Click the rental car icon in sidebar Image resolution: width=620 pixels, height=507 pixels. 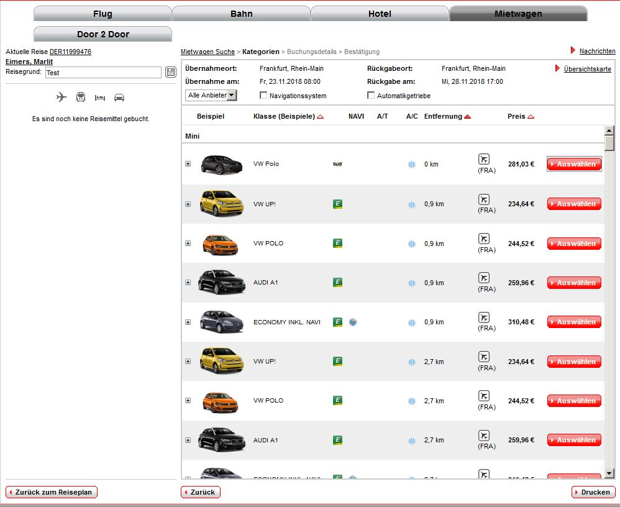[x=119, y=98]
